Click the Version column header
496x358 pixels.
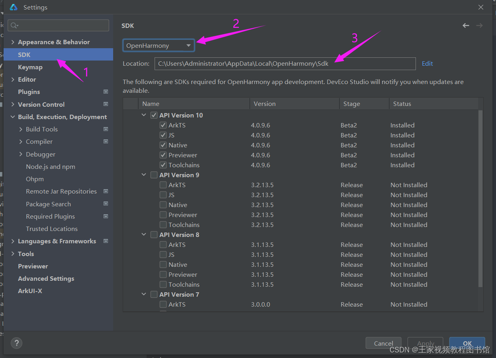click(294, 104)
